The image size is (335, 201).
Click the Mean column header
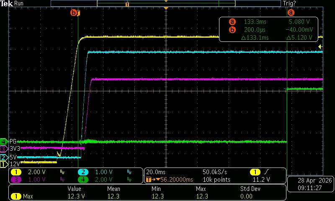pos(113,189)
